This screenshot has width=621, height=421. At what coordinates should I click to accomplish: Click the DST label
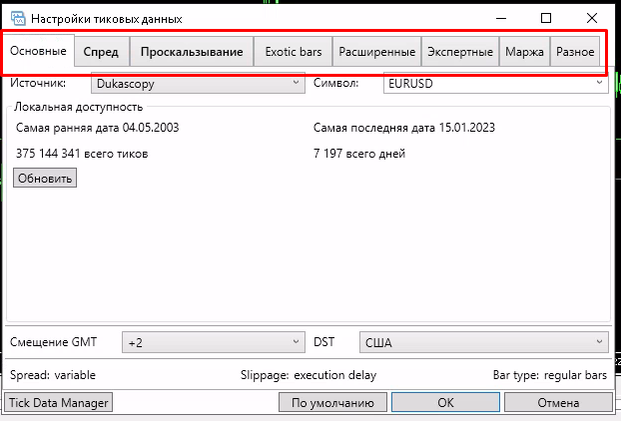pos(323,342)
